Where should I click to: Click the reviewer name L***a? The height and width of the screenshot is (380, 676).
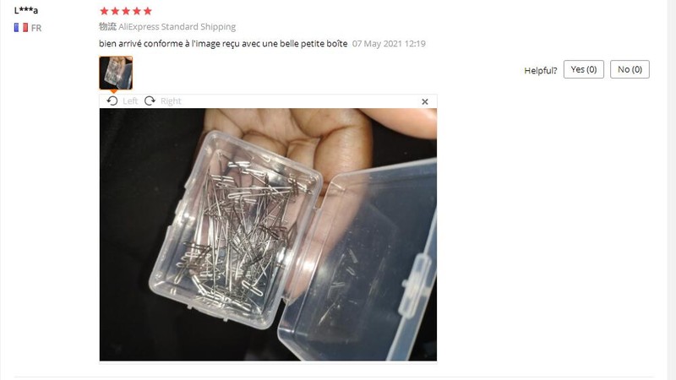tap(26, 10)
